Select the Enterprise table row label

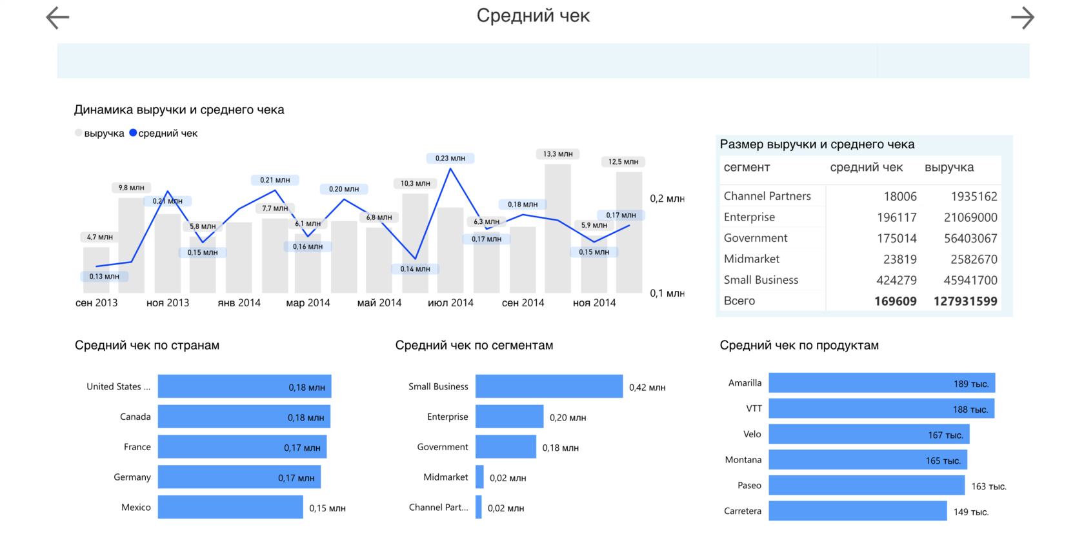pos(749,217)
